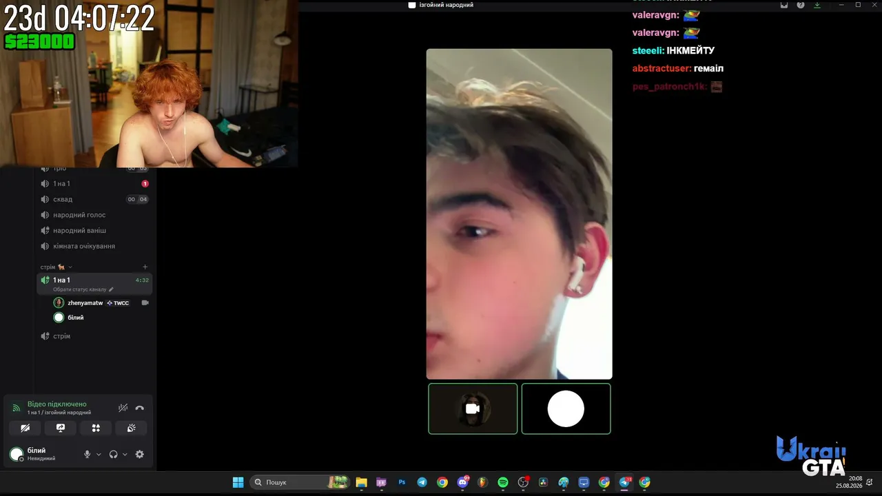The height and width of the screenshot is (496, 882).
Task: Open the upper '1 на 1' channel with notification
Action: (x=94, y=184)
